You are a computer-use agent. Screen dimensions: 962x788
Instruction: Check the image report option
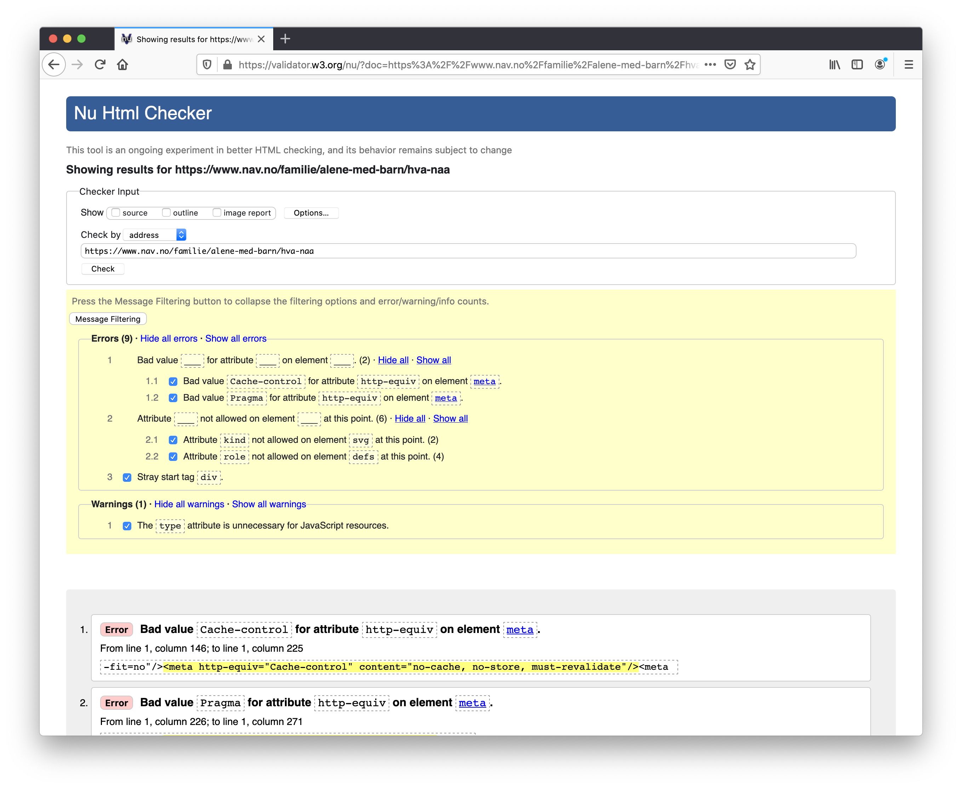pos(217,212)
